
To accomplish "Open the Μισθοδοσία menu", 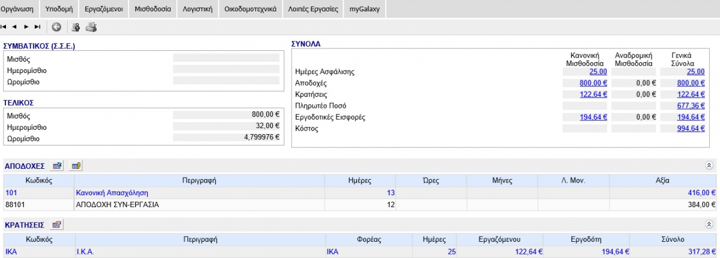I will [153, 10].
